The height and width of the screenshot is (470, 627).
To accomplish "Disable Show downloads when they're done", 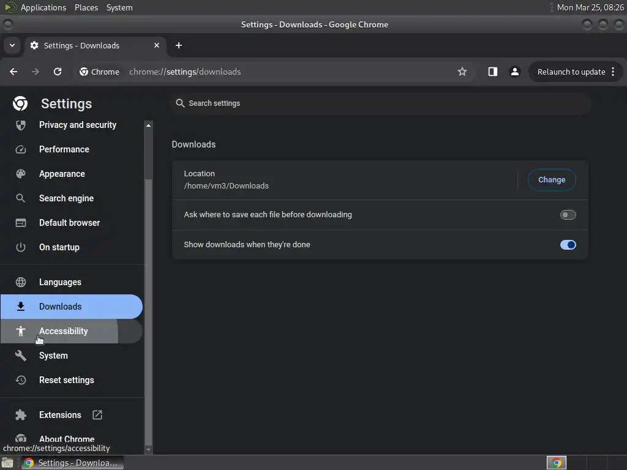I will [568, 245].
